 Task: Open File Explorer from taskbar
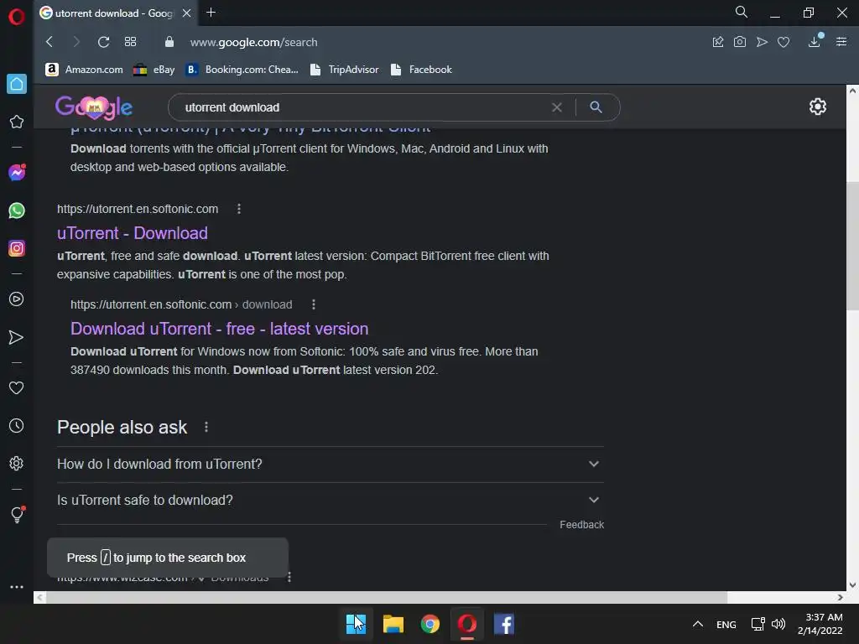[393, 624]
